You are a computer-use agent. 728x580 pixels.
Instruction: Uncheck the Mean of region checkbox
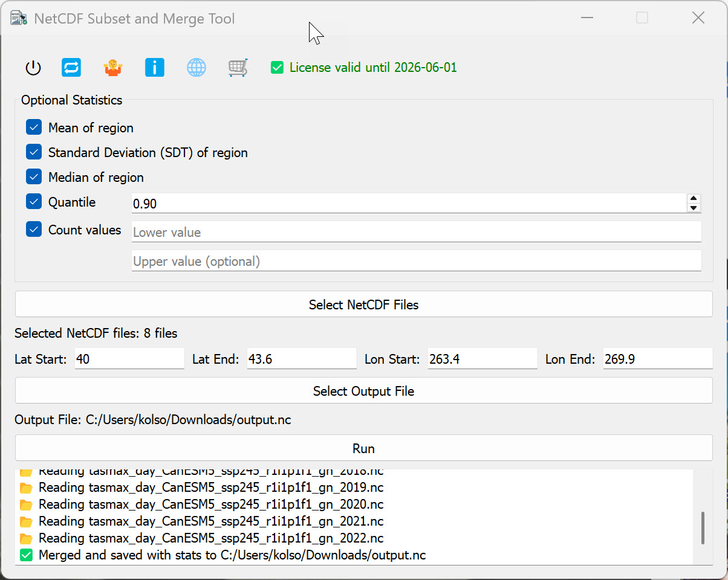pos(34,127)
